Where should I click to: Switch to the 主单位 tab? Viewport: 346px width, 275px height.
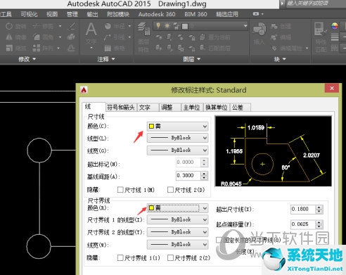[191, 108]
